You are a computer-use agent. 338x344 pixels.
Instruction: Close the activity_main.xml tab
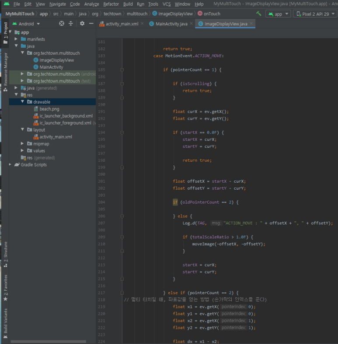tap(142, 24)
